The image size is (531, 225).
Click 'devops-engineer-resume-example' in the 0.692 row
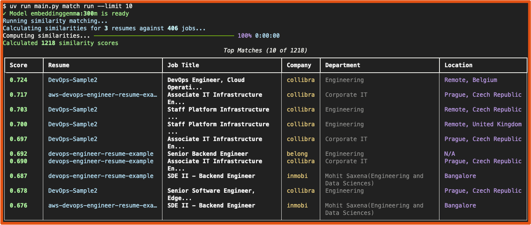click(x=101, y=154)
